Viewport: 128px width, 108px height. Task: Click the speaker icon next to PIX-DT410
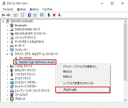pos(16,58)
